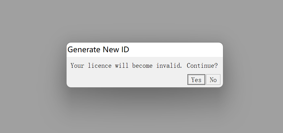
Task: Click the Yes button
Action: click(196, 80)
